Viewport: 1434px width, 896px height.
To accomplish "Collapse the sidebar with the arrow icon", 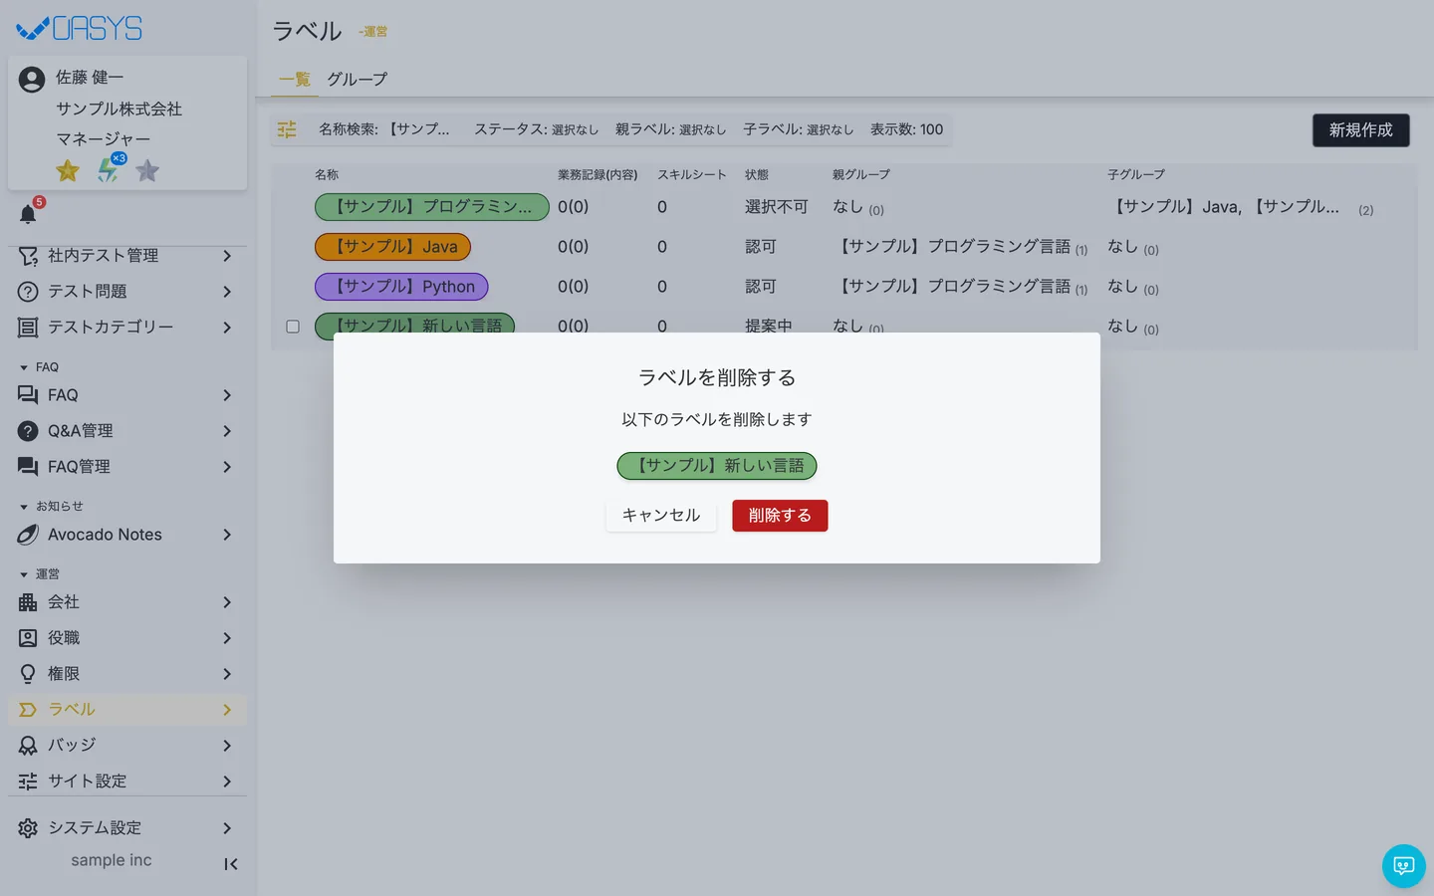I will click(x=230, y=864).
